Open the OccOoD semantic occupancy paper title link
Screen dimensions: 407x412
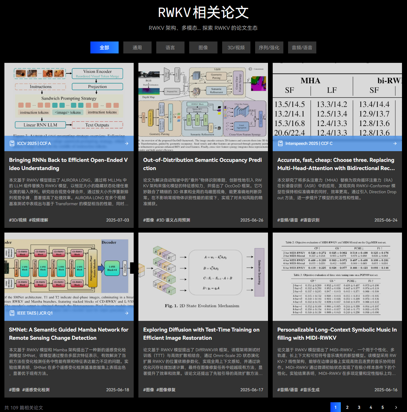(202, 164)
